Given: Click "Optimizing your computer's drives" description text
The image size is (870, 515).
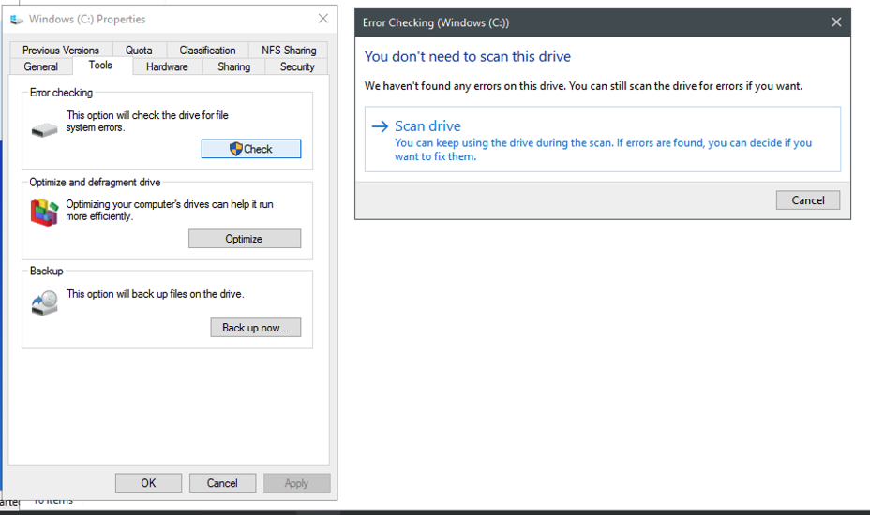Looking at the screenshot, I should pos(170,210).
